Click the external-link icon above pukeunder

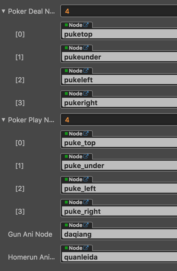[x=86, y=48]
